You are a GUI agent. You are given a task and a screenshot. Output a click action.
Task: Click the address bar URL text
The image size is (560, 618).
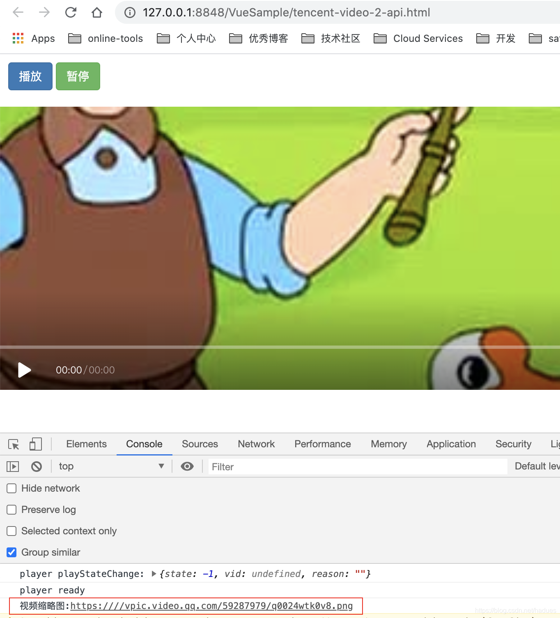(286, 13)
